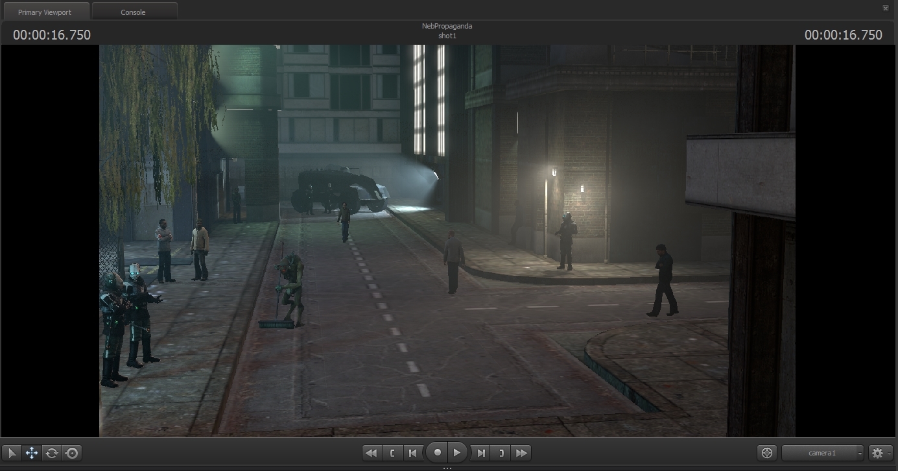Click the play button
Viewport: 898px width, 471px height.
click(458, 452)
